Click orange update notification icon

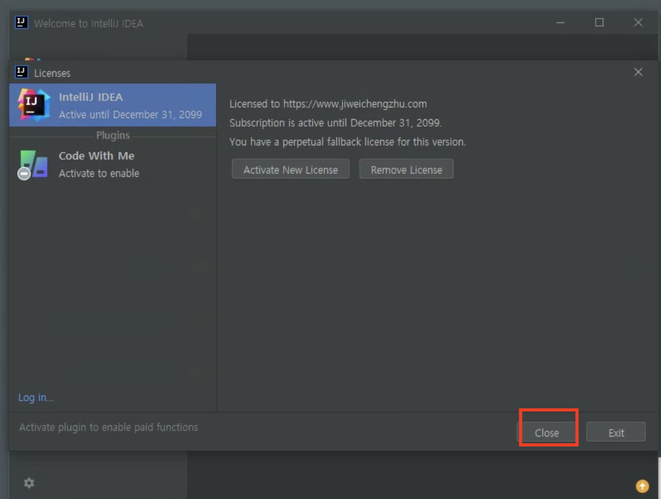642,486
